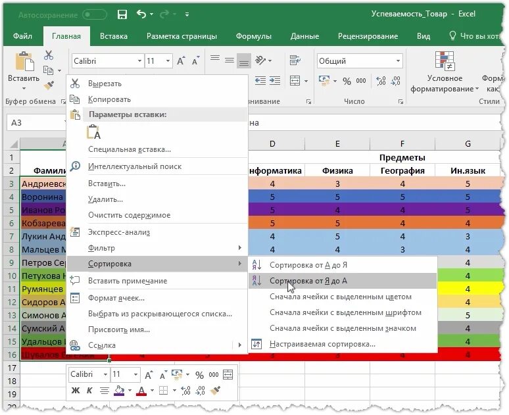Open Merge and Center dropdown arrow
This screenshot has height=415, width=509.
[306, 81]
